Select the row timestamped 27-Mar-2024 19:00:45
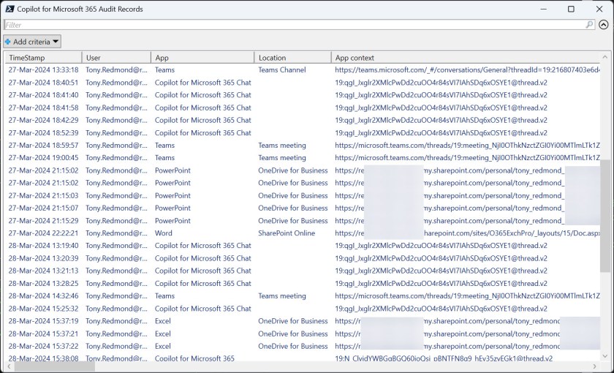This screenshot has height=373, width=614. (303, 157)
